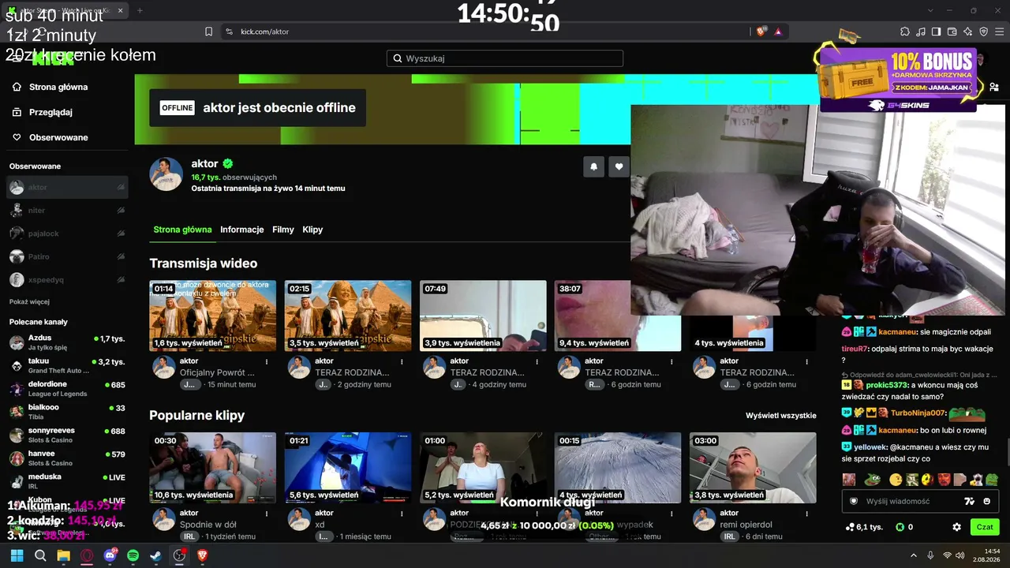Viewport: 1010px width, 568px height.
Task: Open recommended channel hanvee
Action: click(67, 458)
